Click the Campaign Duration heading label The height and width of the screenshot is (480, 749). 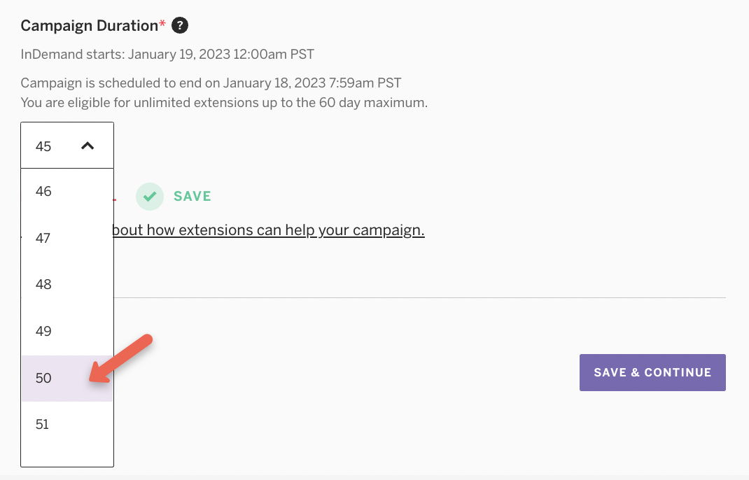[89, 26]
